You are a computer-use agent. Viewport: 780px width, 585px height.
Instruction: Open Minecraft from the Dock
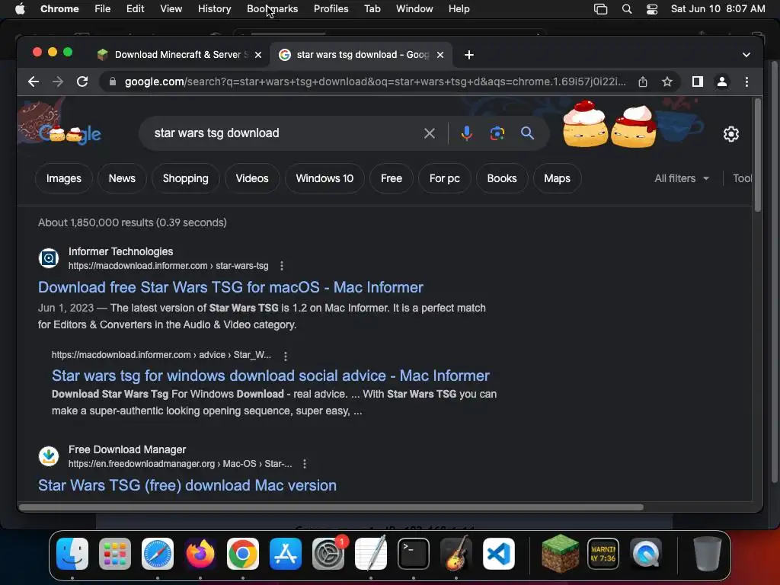(561, 554)
